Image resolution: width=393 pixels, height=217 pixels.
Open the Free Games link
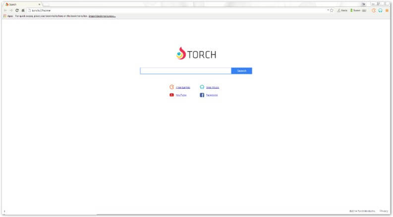[183, 87]
